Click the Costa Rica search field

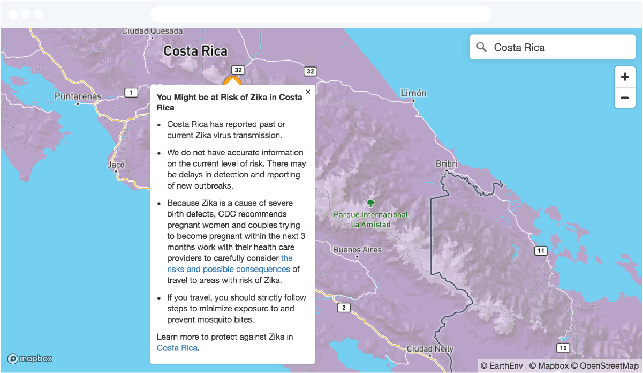point(557,47)
